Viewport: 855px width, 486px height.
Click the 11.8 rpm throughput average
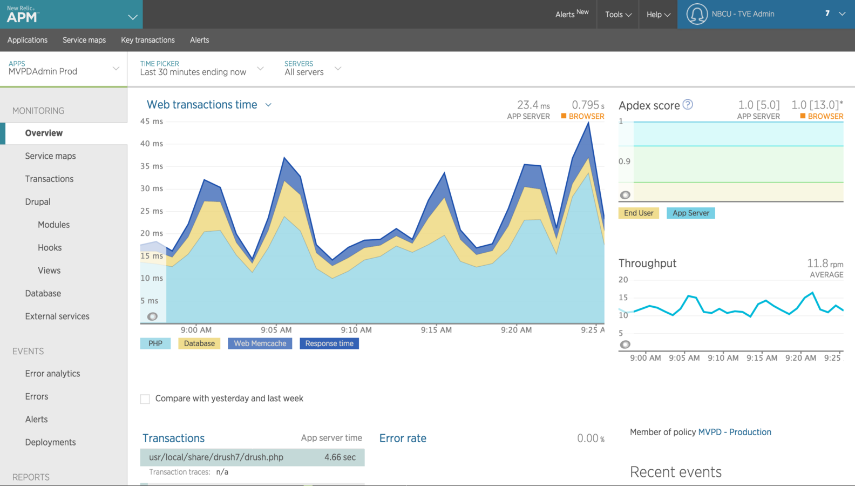coord(825,264)
